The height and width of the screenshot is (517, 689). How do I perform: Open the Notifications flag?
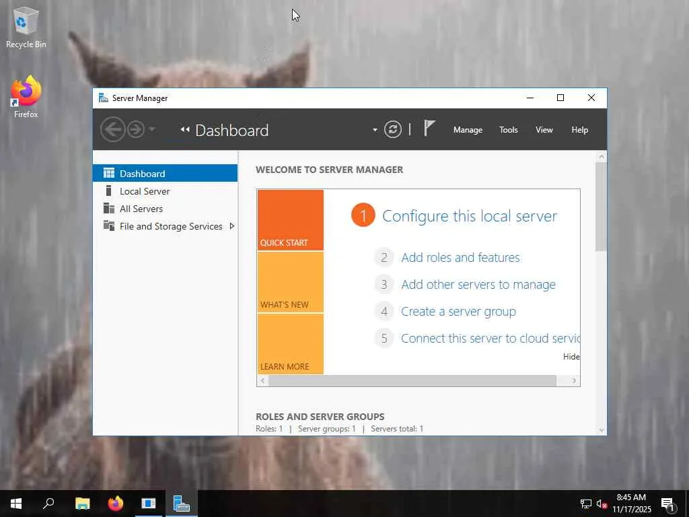tap(429, 129)
